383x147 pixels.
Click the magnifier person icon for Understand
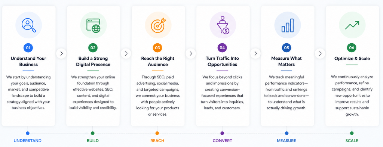tap(28, 25)
